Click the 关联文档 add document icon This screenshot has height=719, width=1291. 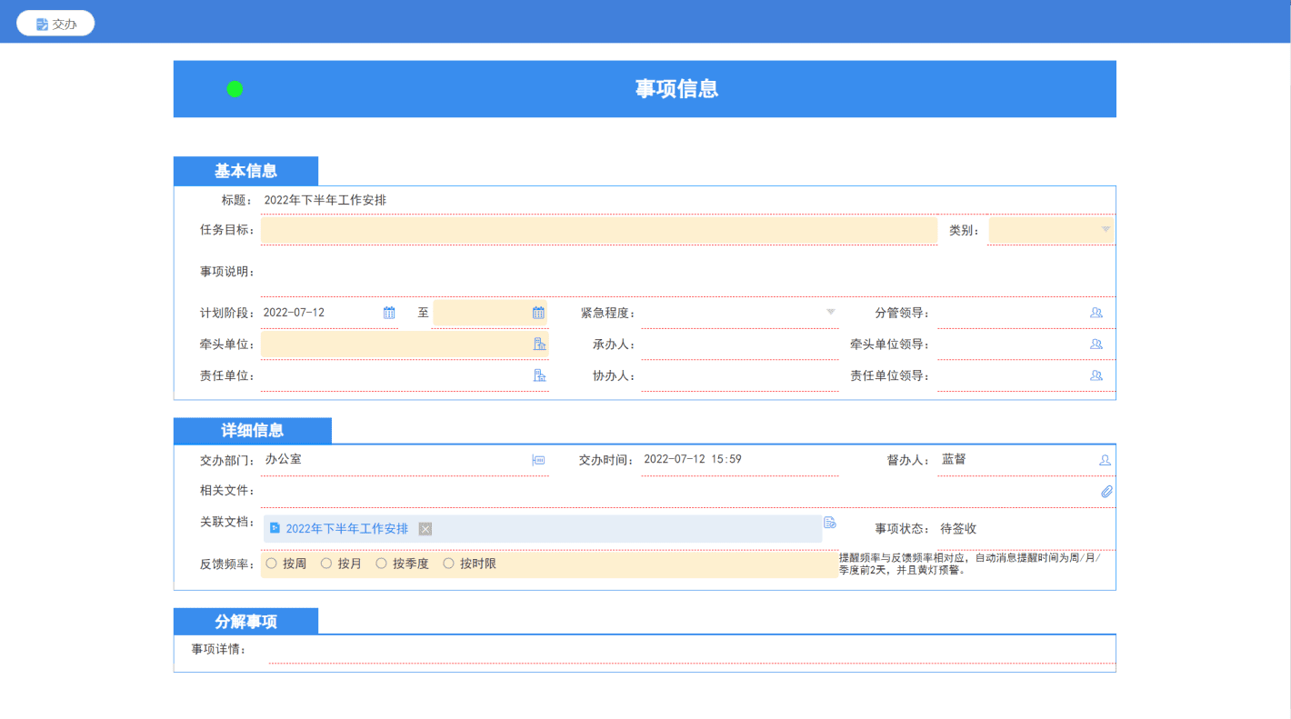[830, 523]
